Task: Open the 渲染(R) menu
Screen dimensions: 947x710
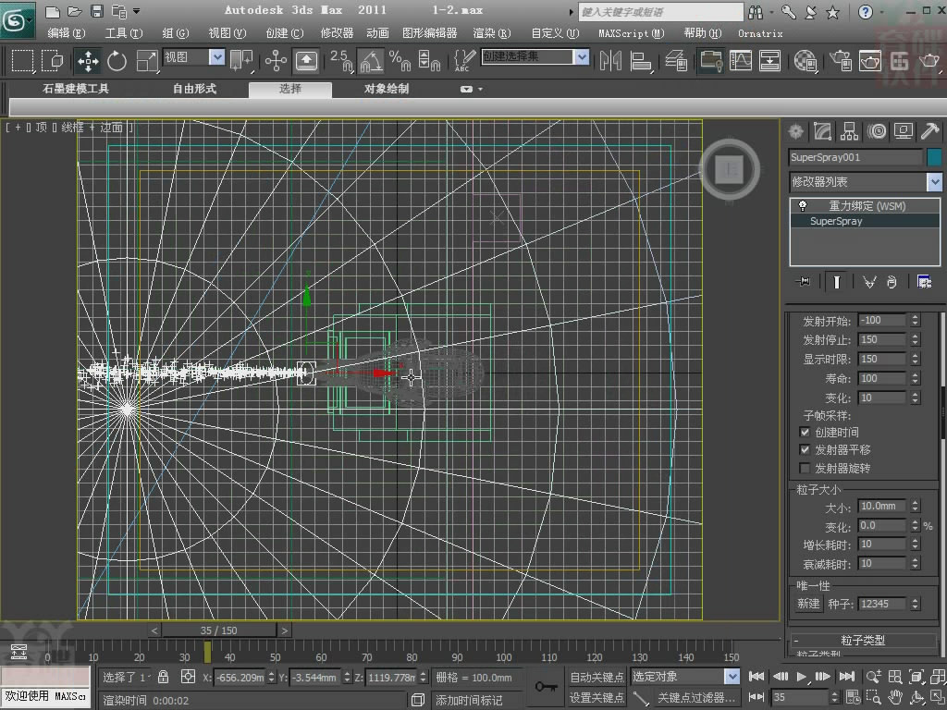Action: click(x=492, y=33)
